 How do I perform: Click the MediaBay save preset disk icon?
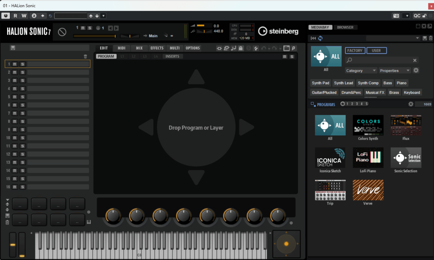425,38
